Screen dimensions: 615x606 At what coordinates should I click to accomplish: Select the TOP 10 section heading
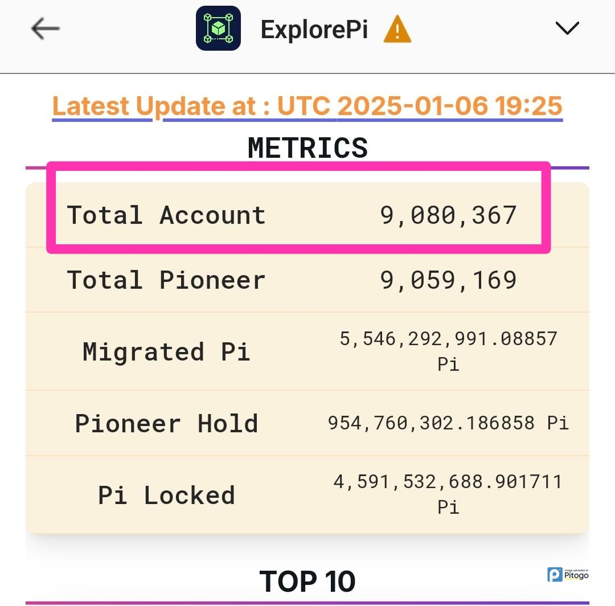point(307,582)
